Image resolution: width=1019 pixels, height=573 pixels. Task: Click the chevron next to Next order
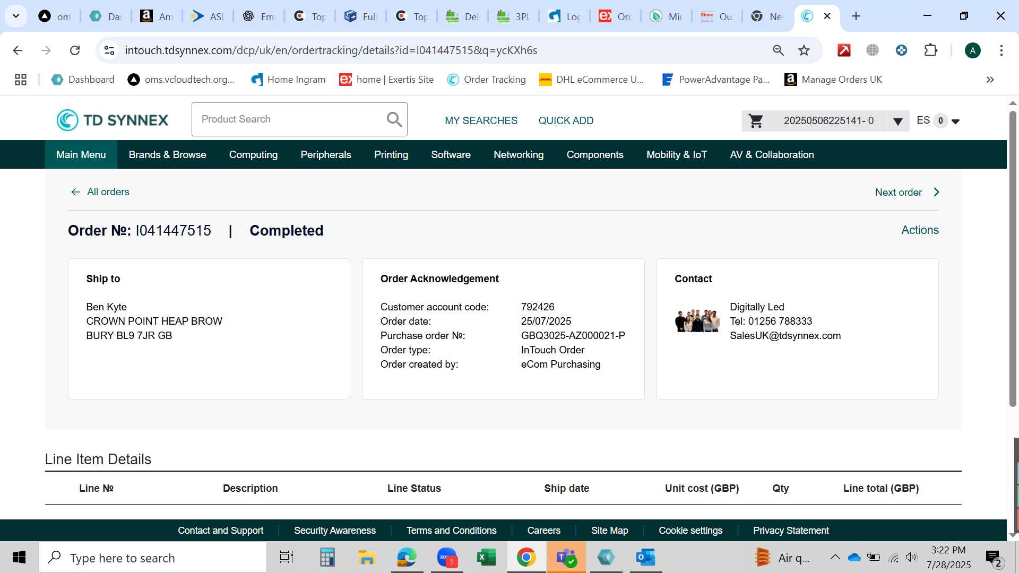(x=936, y=192)
